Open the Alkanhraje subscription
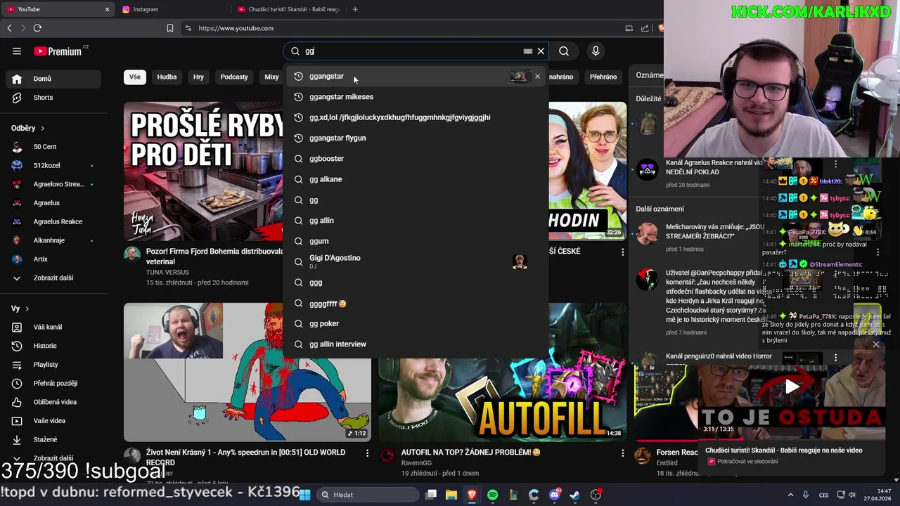 coord(54,240)
